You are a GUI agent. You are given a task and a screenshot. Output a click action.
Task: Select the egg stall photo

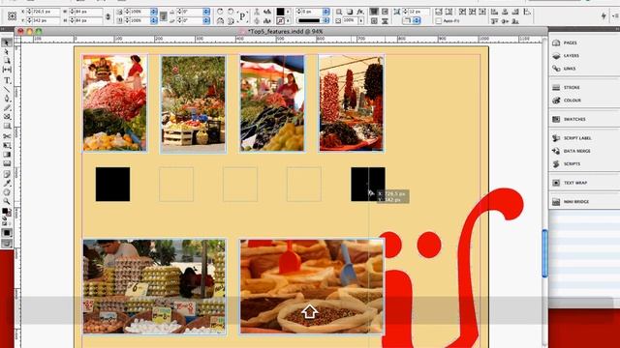[154, 286]
